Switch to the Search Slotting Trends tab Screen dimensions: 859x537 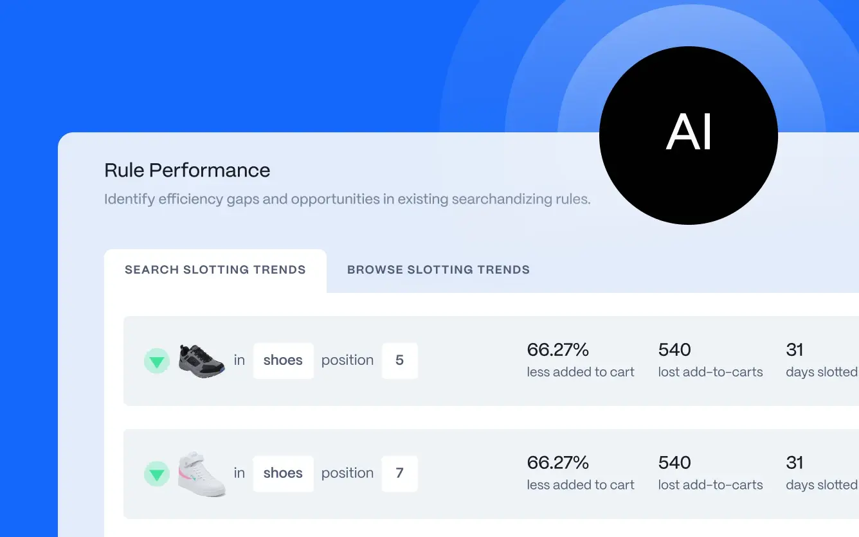tap(215, 270)
